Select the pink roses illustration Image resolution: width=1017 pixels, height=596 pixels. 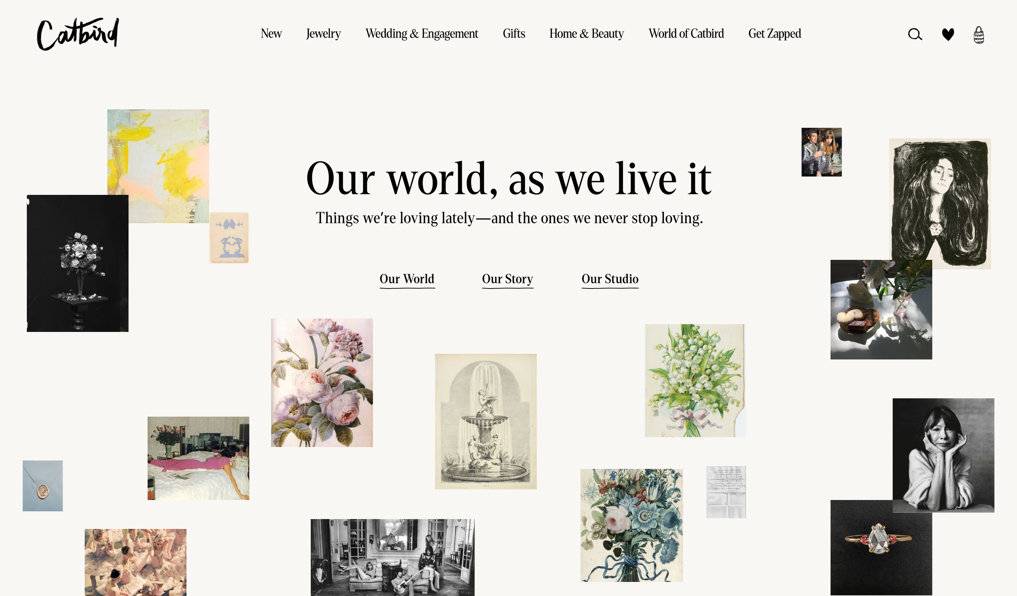pos(322,382)
